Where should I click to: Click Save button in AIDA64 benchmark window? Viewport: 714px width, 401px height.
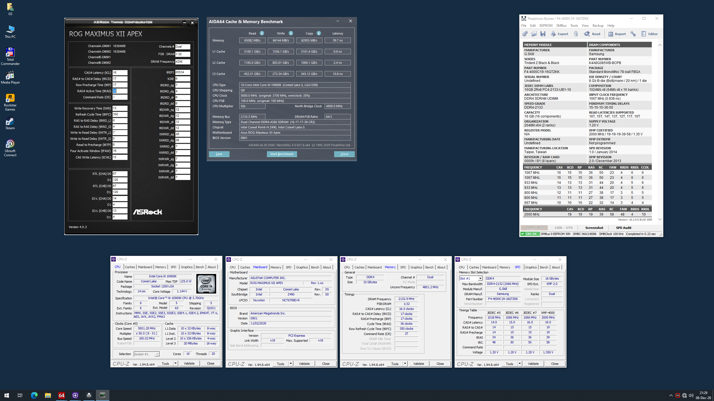(x=219, y=154)
